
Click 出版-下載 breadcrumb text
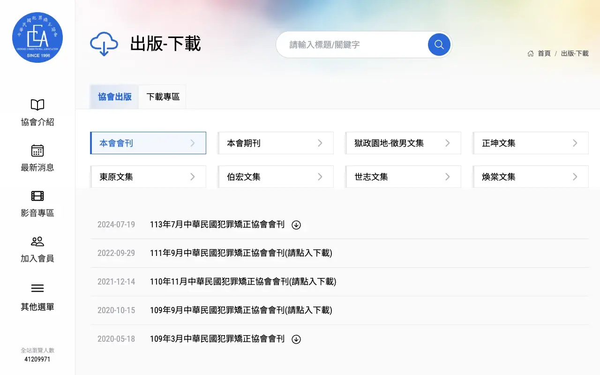tap(575, 53)
